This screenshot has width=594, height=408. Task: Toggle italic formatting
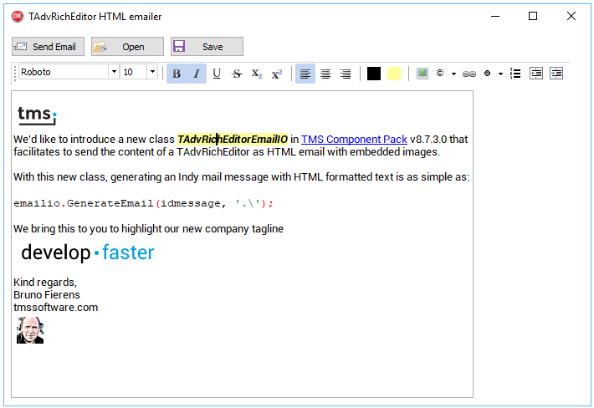click(197, 74)
